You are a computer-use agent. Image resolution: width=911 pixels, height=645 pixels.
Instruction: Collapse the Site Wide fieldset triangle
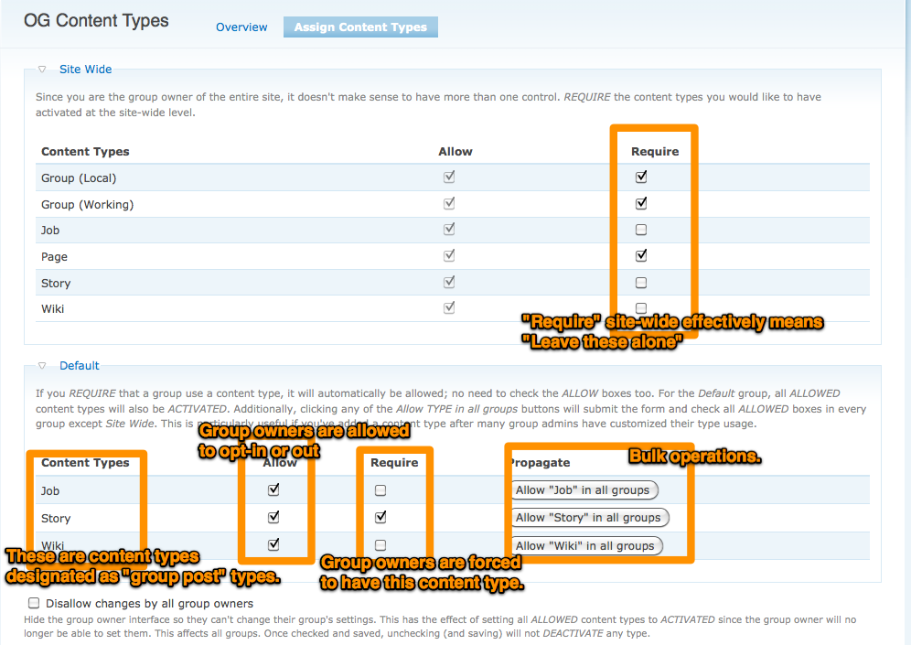(42, 70)
